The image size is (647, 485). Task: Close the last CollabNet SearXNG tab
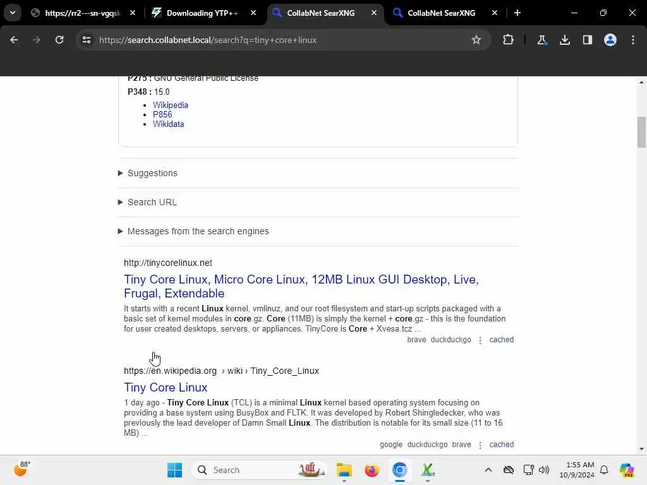point(494,13)
